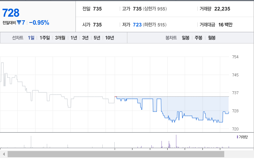Select the 3년 chart period
254x163 pixels.
coord(85,38)
